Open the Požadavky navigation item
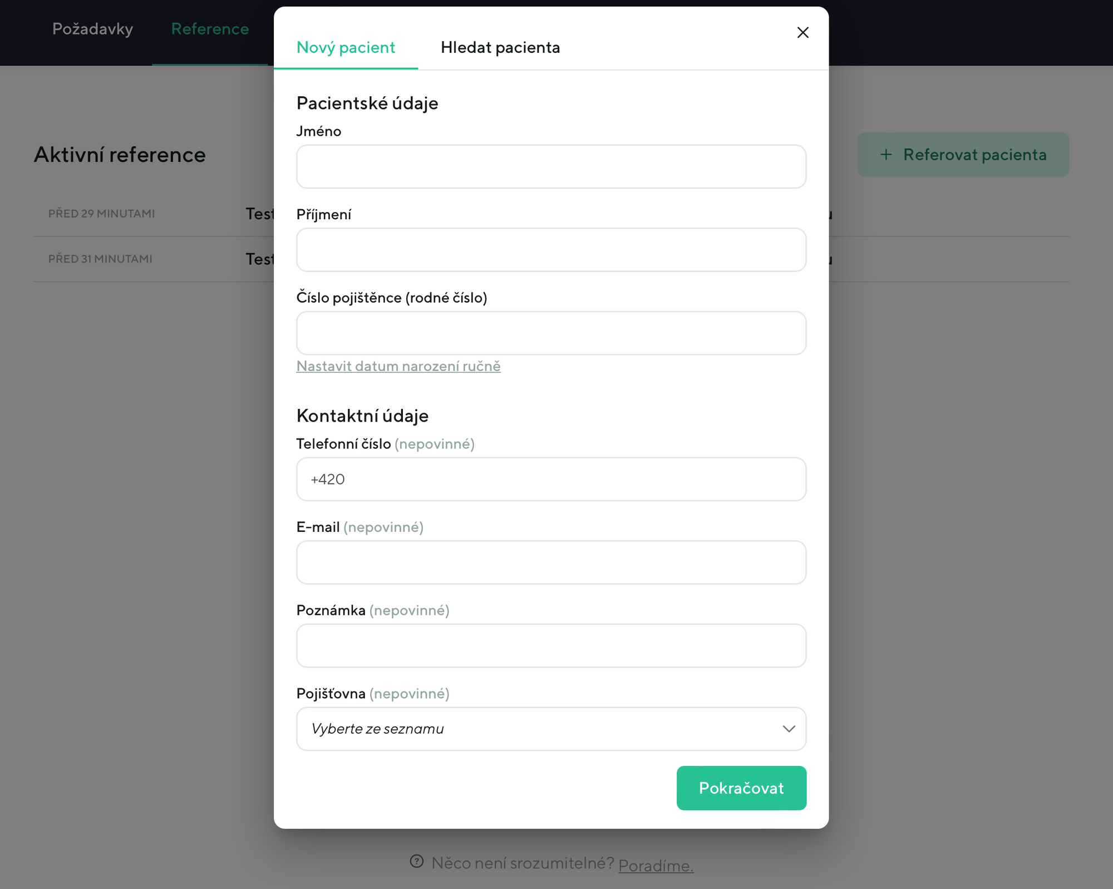The height and width of the screenshot is (889, 1113). [92, 29]
